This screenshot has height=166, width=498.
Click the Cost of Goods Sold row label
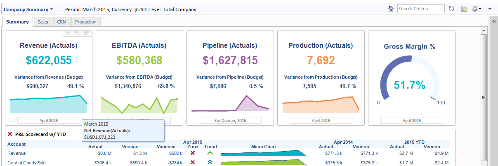[26, 163]
